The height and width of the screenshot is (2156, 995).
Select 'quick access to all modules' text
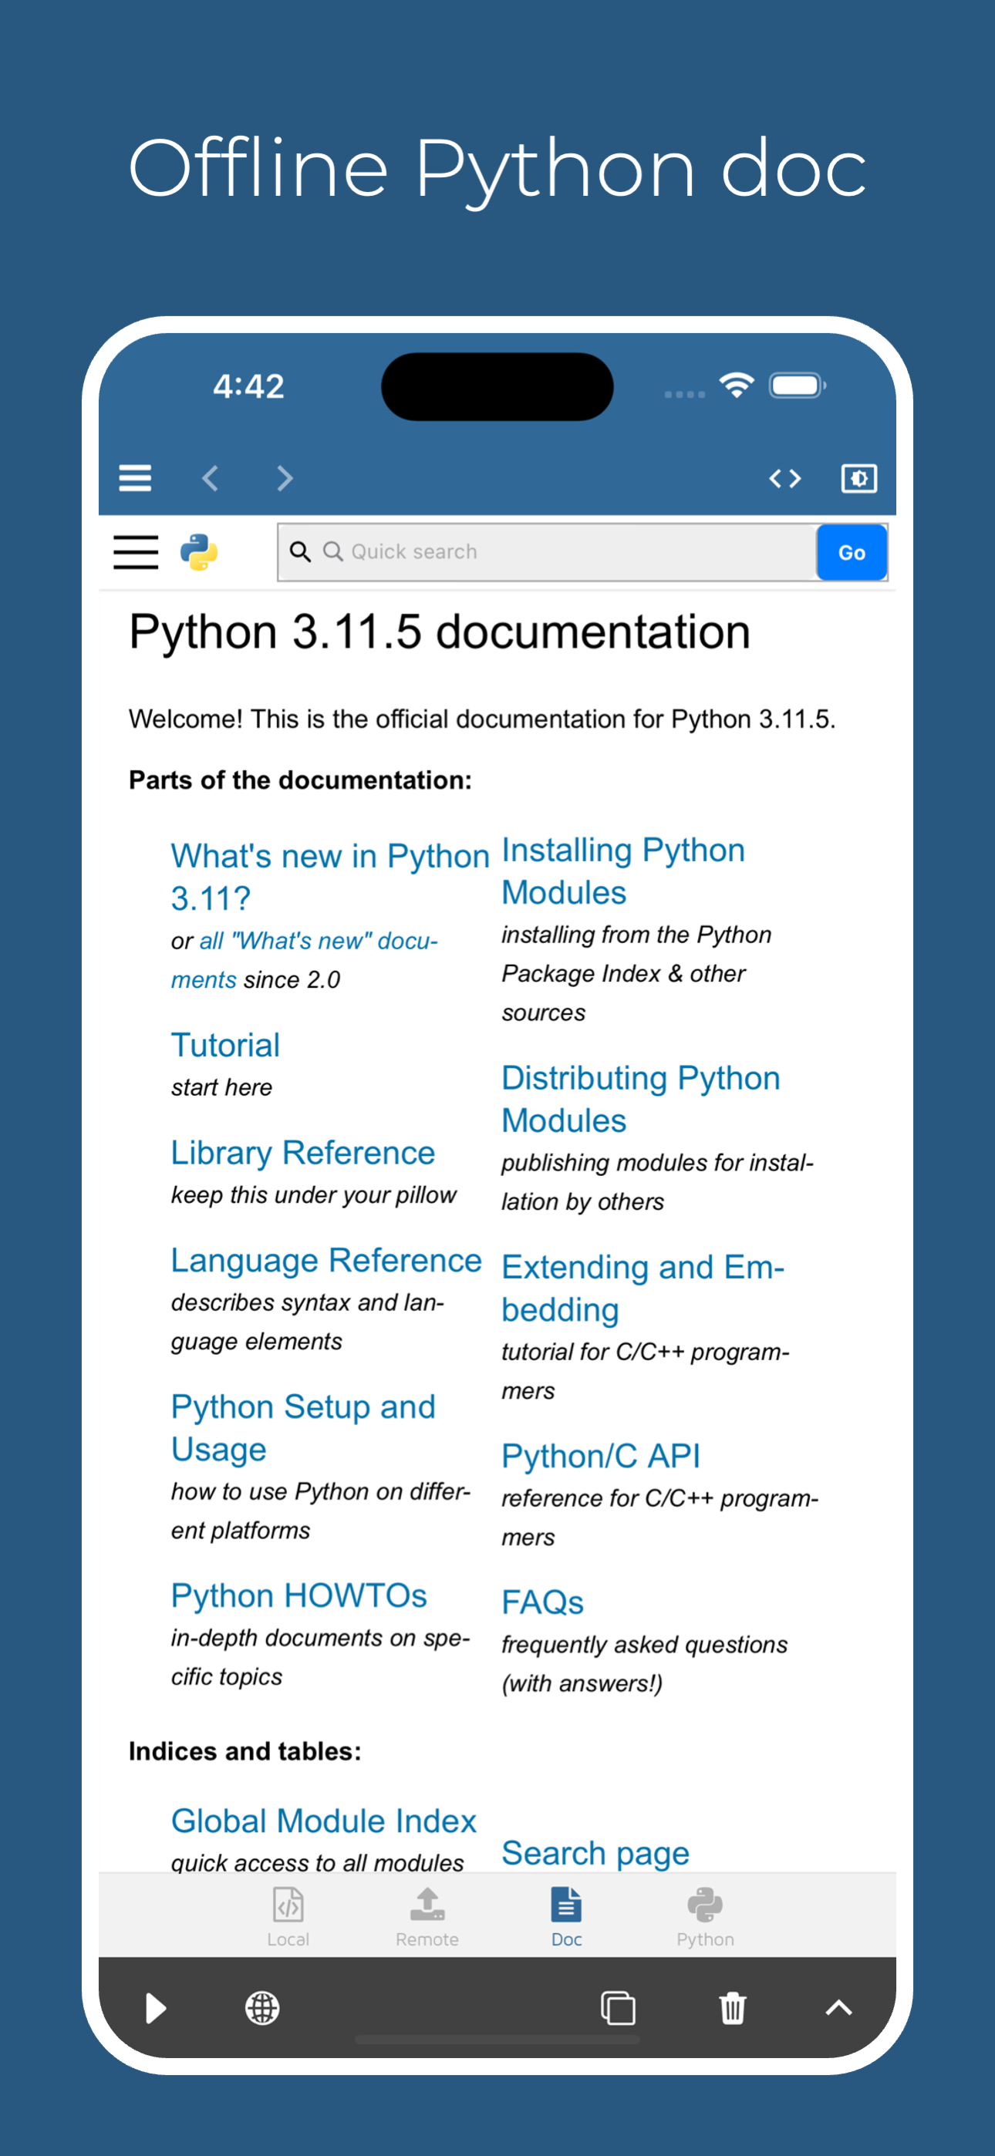pos(318,1862)
